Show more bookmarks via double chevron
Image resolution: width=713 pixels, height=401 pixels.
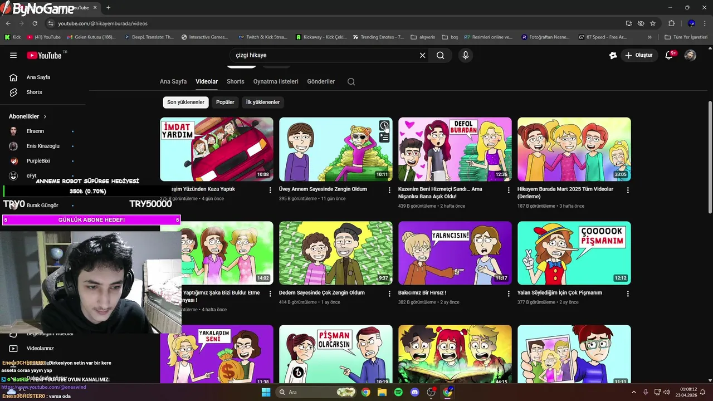click(649, 37)
